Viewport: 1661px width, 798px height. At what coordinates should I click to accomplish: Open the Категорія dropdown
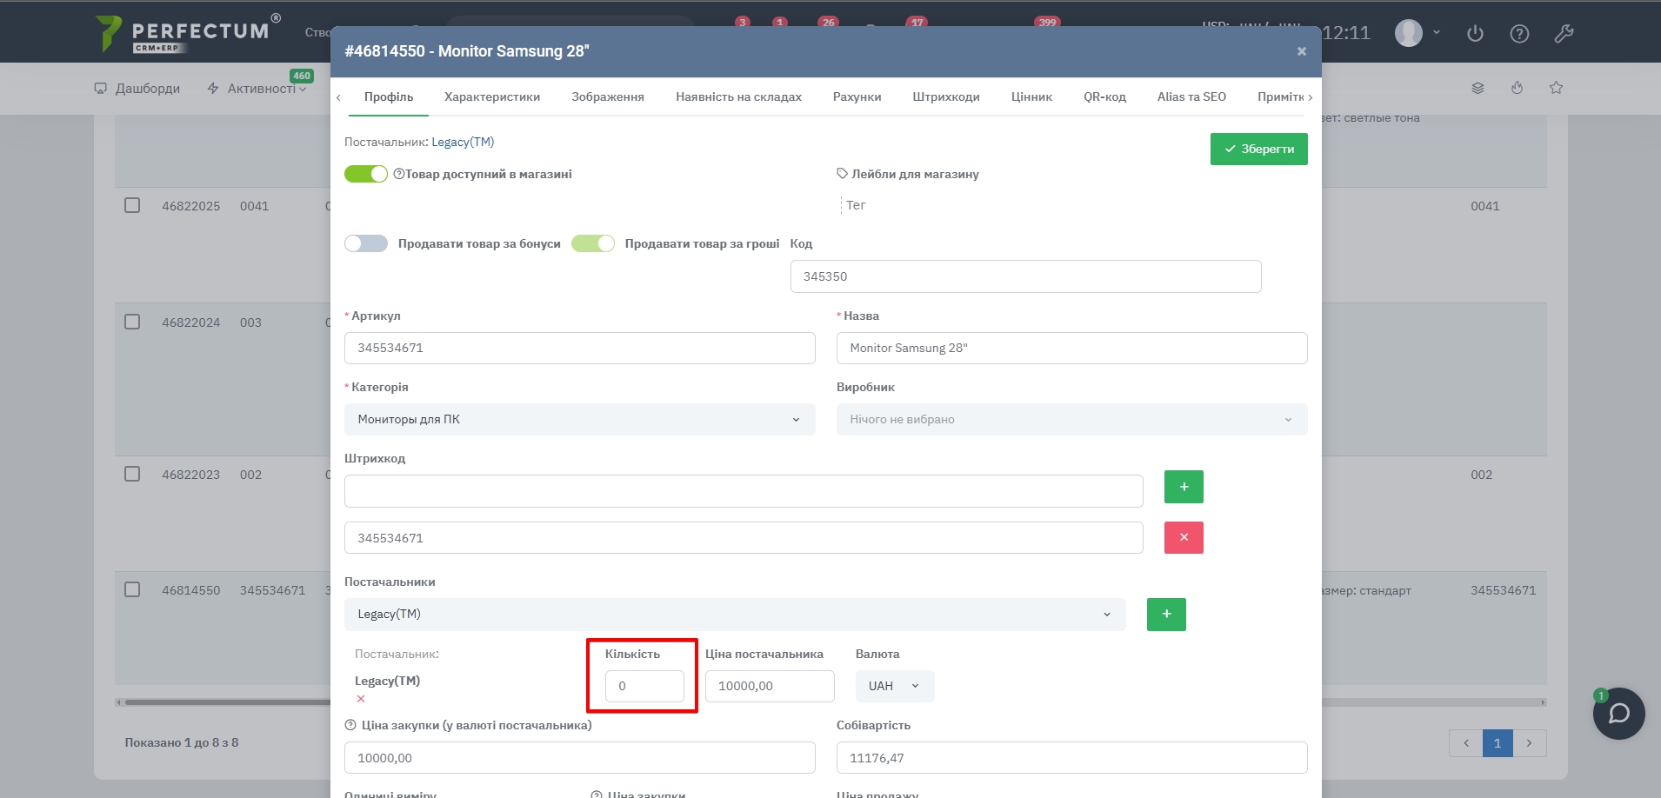pos(579,419)
